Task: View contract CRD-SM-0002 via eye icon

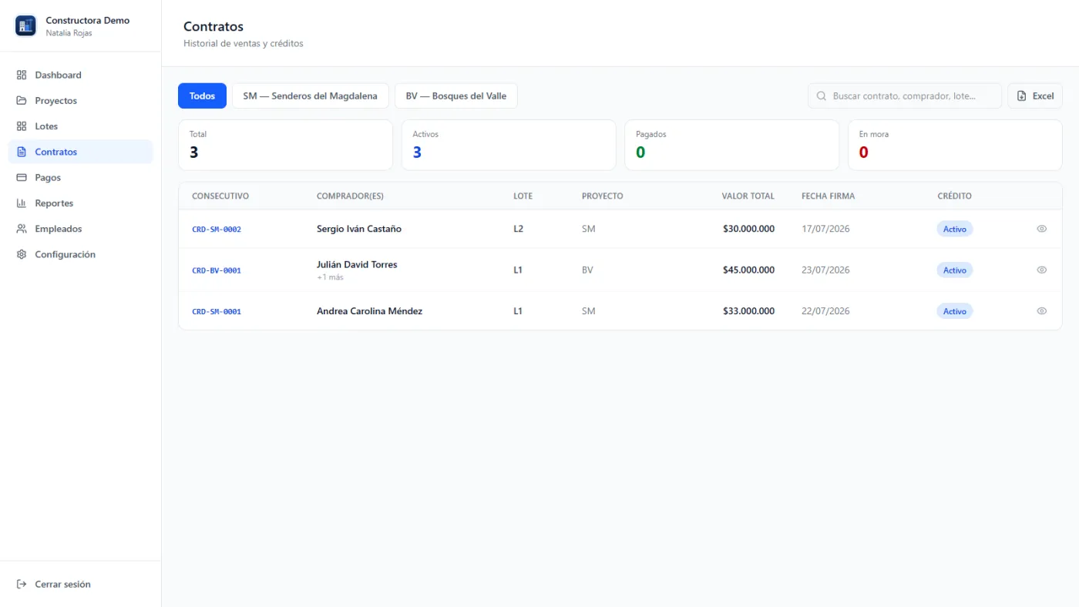Action: tap(1041, 229)
